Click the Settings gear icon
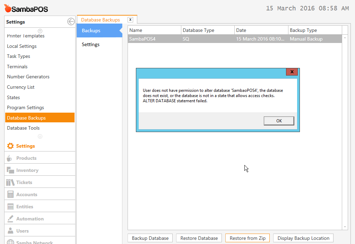The width and height of the screenshot is (355, 244). tap(10, 146)
